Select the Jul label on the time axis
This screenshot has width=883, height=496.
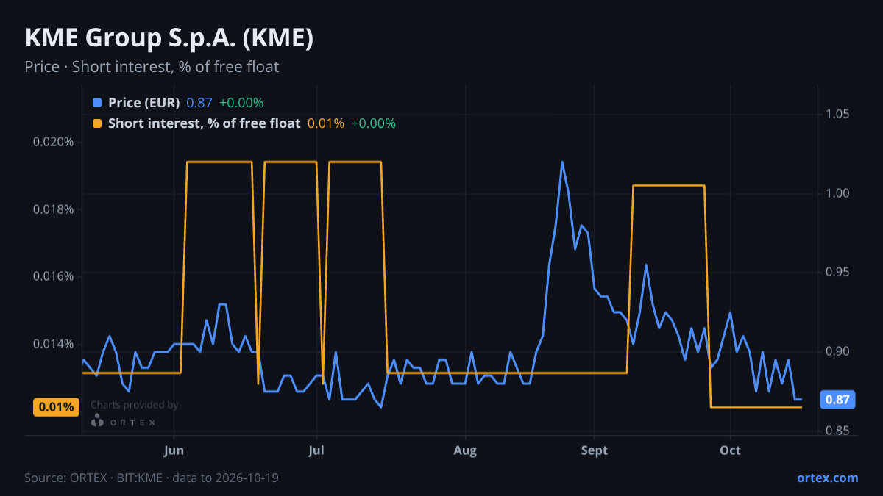tap(316, 450)
